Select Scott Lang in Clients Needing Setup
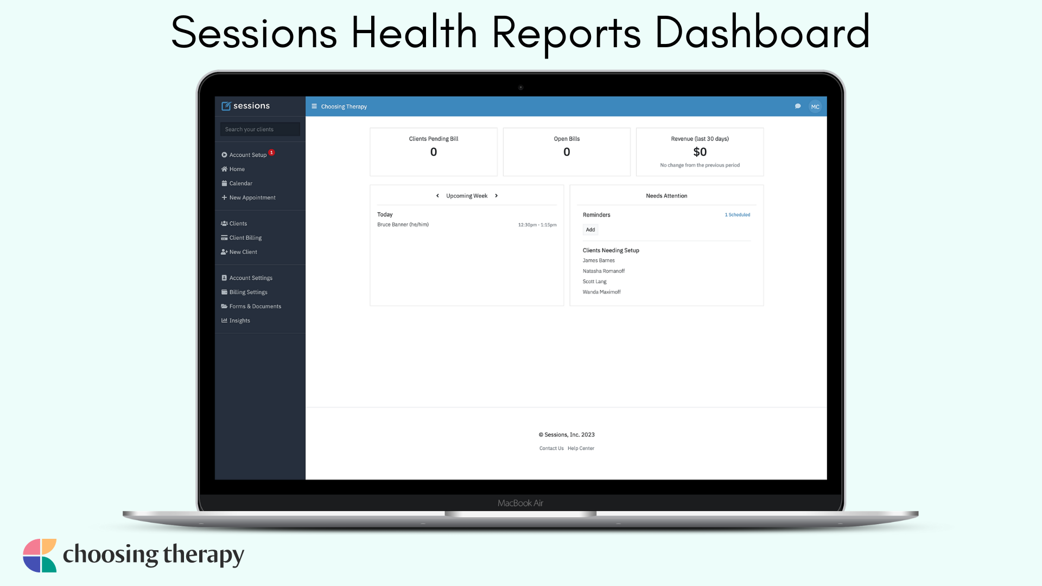This screenshot has width=1042, height=586. click(594, 282)
